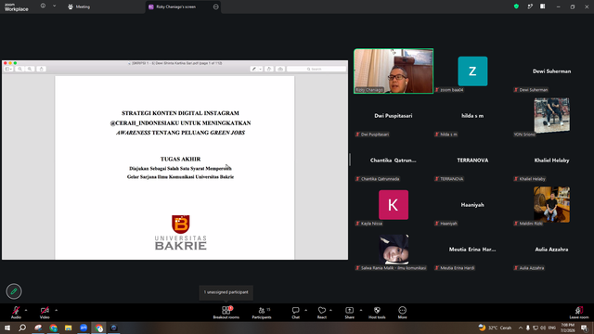This screenshot has width=594, height=334.
Task: Click the More options button
Action: click(x=402, y=313)
